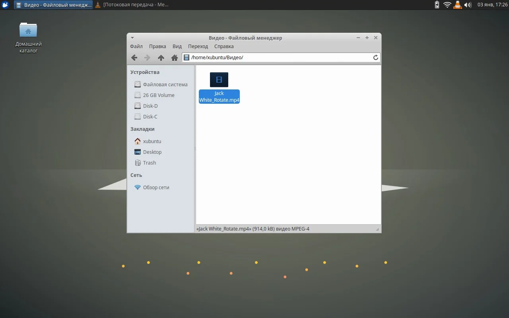Open the volume control speaker icon

coord(468,5)
